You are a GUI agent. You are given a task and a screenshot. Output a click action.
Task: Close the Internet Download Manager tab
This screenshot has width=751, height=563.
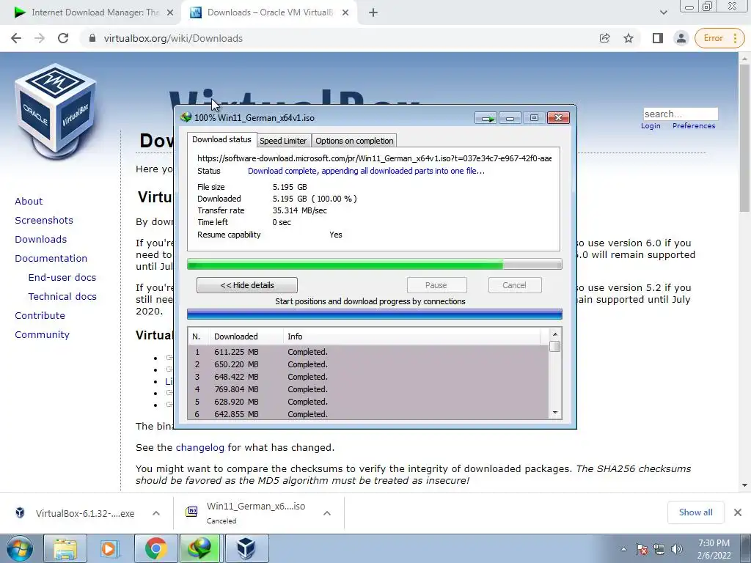point(170,13)
